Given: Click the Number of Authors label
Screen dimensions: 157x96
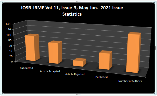Looking at the screenshot, I should (130, 81).
